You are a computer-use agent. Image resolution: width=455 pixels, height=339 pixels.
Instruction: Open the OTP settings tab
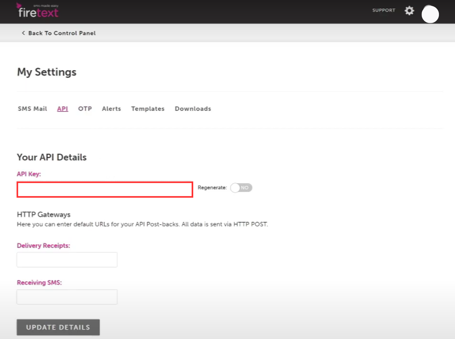pyautogui.click(x=85, y=108)
